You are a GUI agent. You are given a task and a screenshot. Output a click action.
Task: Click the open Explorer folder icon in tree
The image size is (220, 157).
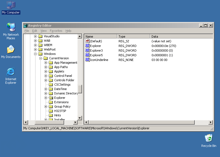click(51, 98)
